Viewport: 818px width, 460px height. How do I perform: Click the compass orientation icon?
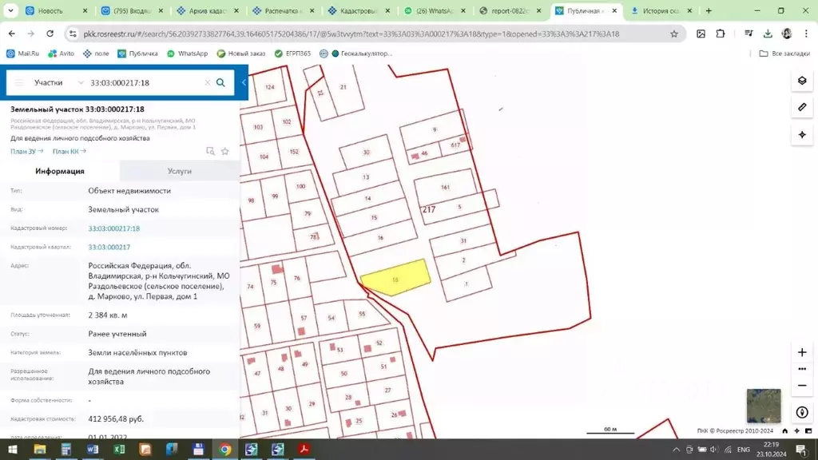pos(802,412)
